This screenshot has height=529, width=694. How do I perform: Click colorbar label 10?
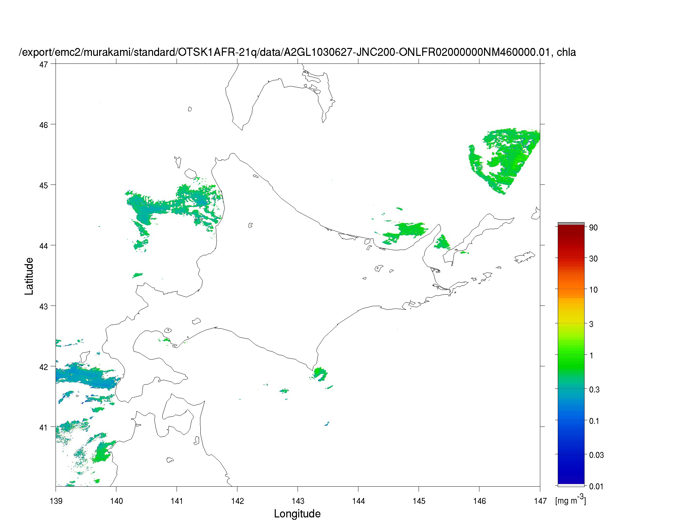click(593, 290)
